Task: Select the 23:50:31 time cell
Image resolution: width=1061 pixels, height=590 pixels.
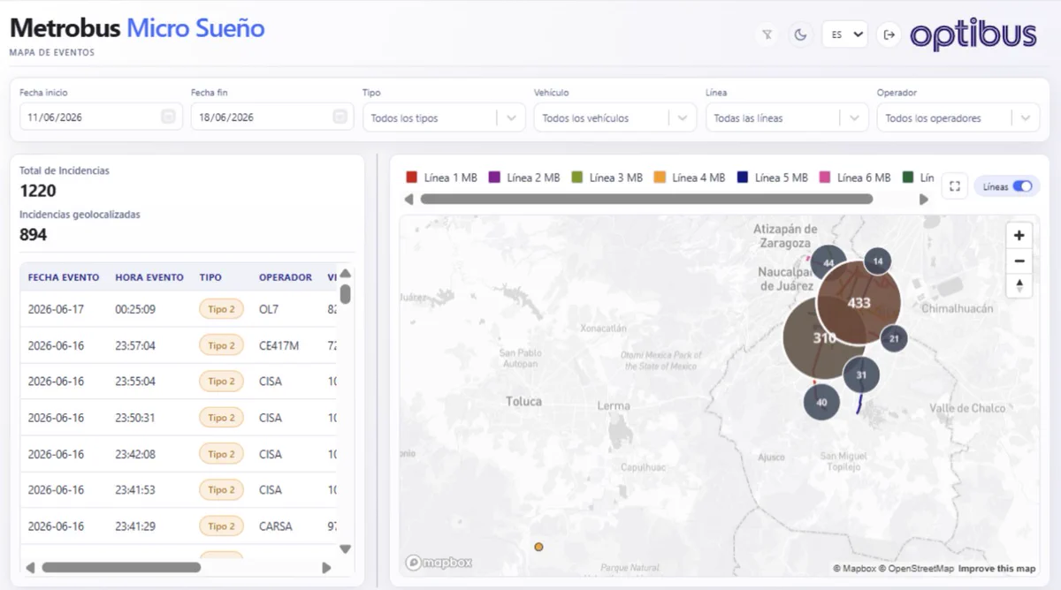Action: click(x=135, y=418)
